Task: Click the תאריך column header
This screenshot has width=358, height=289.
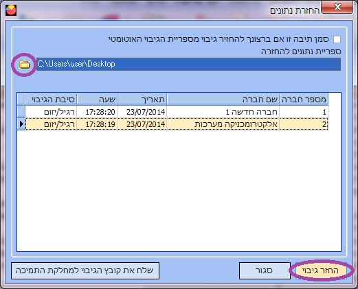Action: (x=142, y=100)
